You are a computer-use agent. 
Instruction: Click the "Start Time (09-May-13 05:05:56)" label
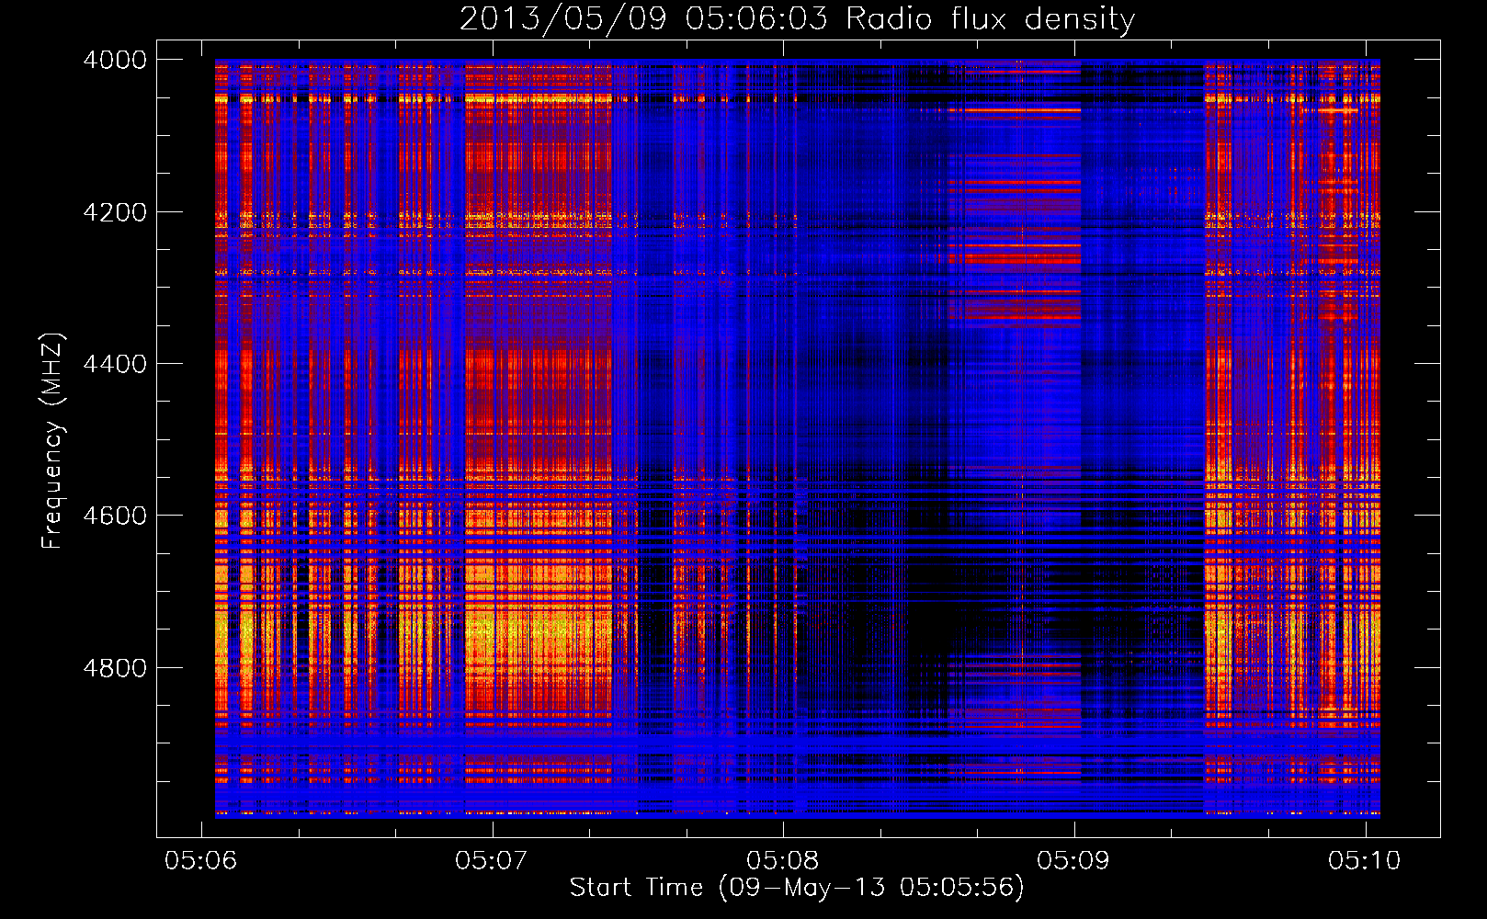point(797,888)
